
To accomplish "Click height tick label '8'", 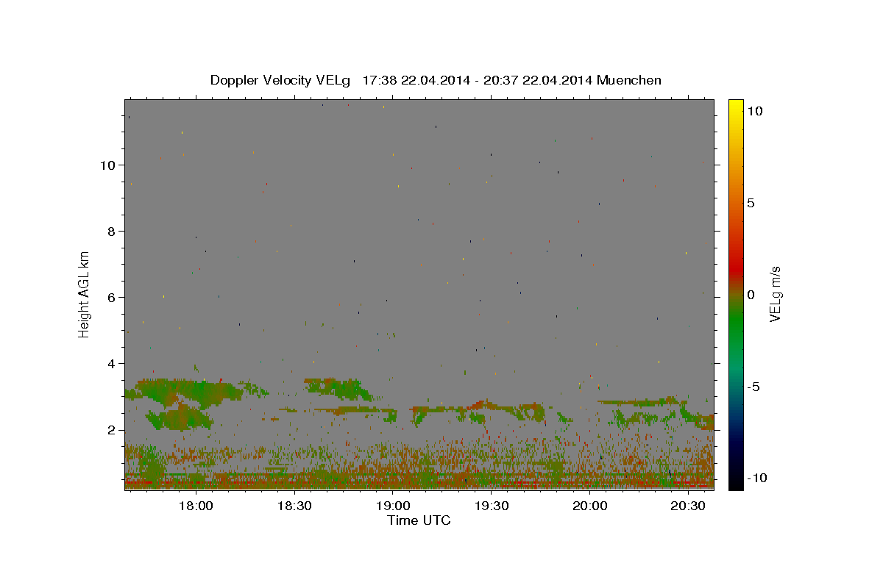I will click(x=111, y=231).
